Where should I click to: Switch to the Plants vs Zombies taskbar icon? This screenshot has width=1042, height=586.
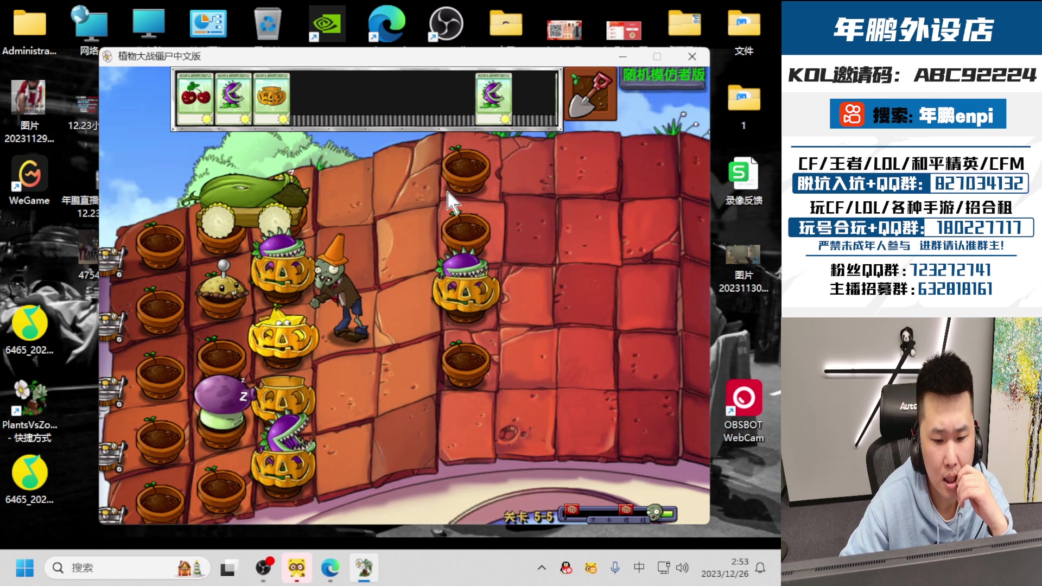click(x=364, y=568)
